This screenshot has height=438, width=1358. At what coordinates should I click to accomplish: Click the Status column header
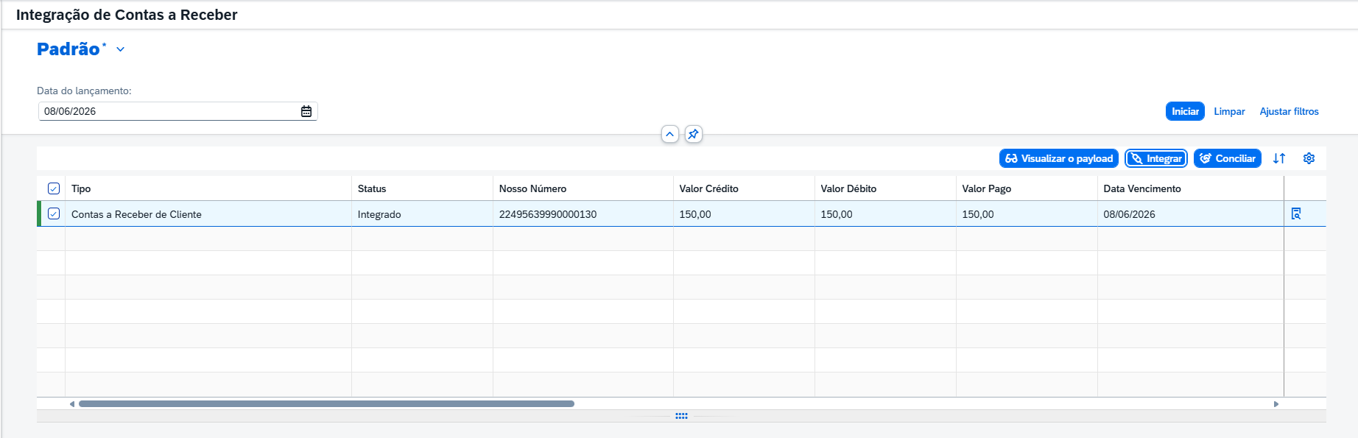[422, 188]
